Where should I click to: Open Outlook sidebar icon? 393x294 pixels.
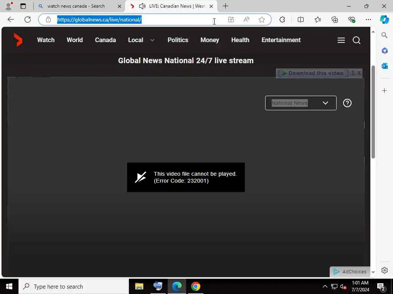click(385, 66)
